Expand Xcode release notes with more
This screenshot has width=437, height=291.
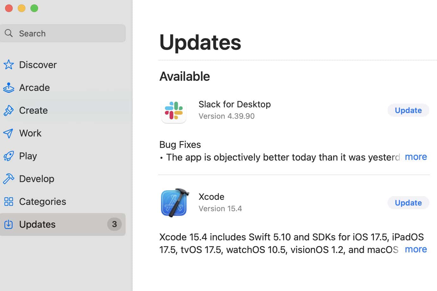(415, 249)
